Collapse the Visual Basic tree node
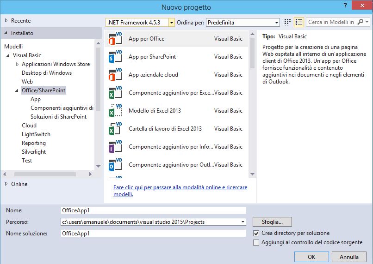This screenshot has height=264, width=373. point(8,55)
